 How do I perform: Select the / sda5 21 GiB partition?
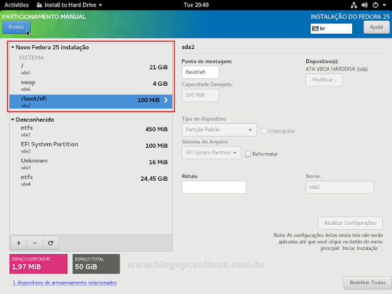(91, 69)
